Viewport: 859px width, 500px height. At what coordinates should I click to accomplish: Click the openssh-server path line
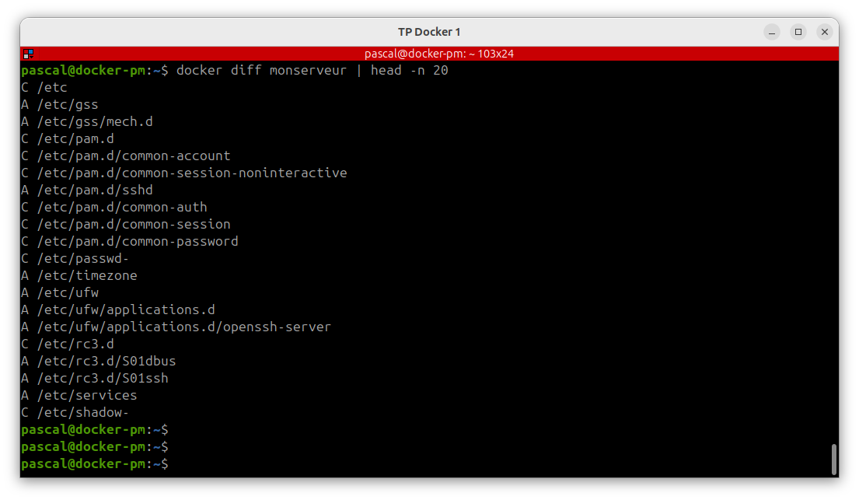click(x=183, y=327)
